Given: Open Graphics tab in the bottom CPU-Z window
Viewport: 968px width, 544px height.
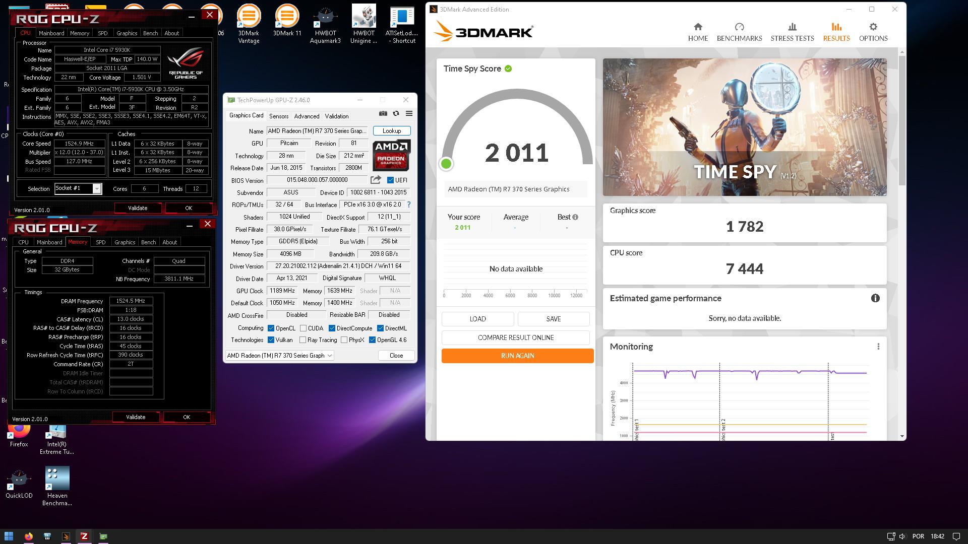Looking at the screenshot, I should click(125, 242).
